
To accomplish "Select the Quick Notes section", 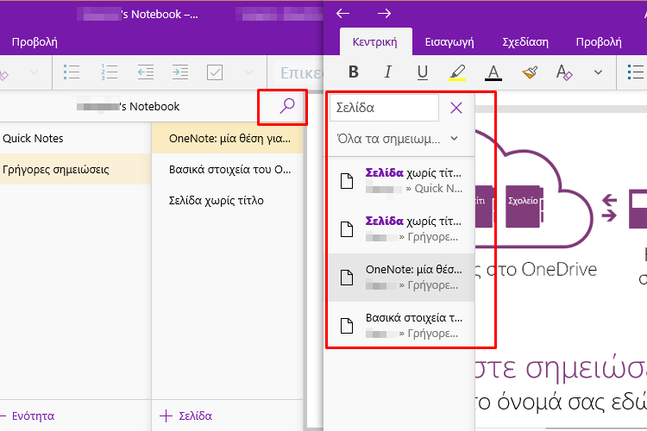I will click(x=75, y=138).
